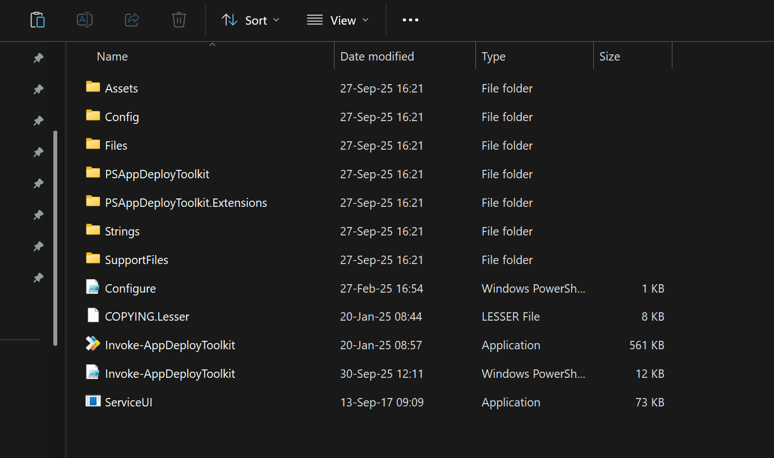The width and height of the screenshot is (774, 458).
Task: Sort by the Date modified column header
Action: [x=377, y=57]
